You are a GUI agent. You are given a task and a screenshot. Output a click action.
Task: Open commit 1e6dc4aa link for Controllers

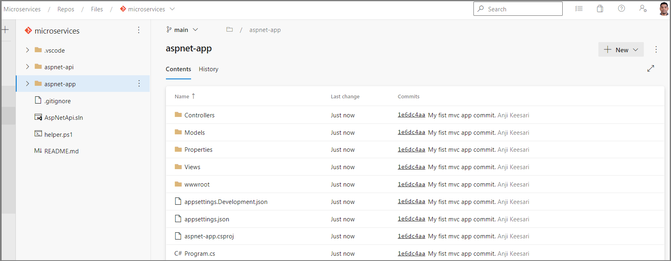tap(411, 115)
